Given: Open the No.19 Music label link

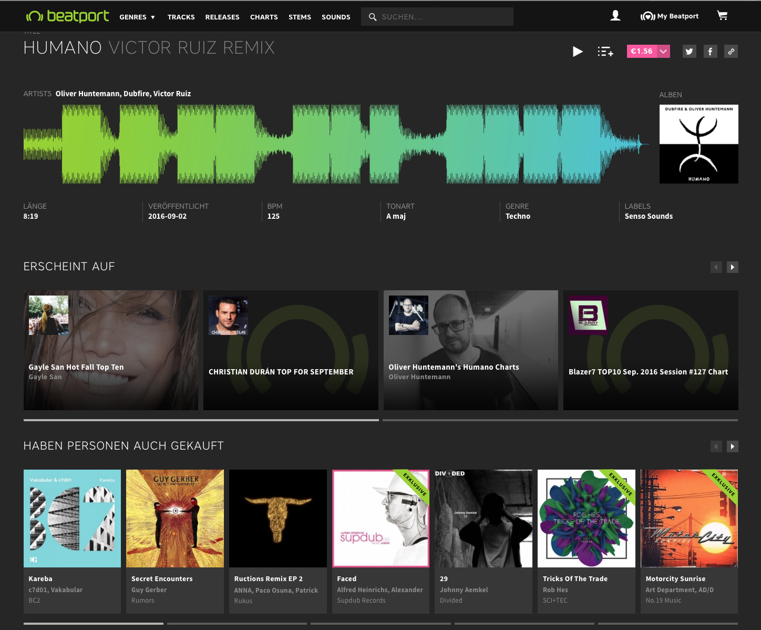Looking at the screenshot, I should 663,601.
